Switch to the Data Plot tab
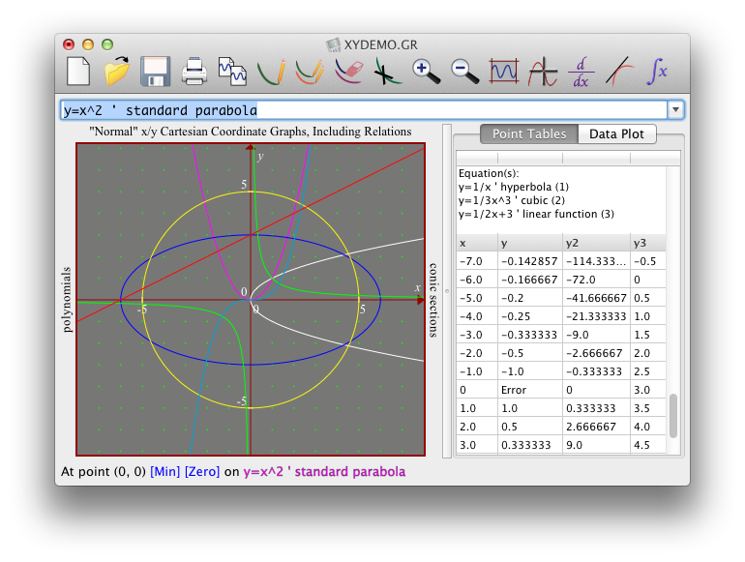The width and height of the screenshot is (745, 562). pos(616,133)
